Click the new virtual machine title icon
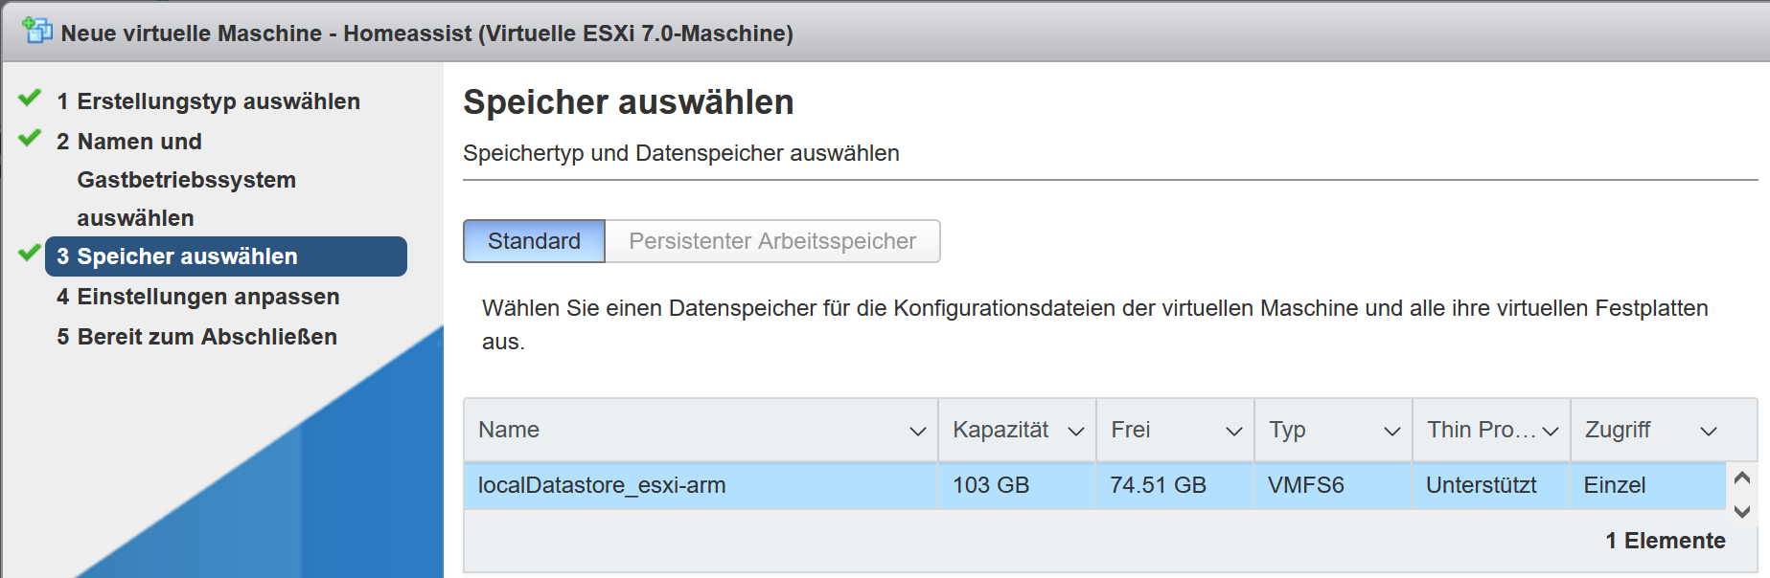The image size is (1770, 578). coord(37,32)
